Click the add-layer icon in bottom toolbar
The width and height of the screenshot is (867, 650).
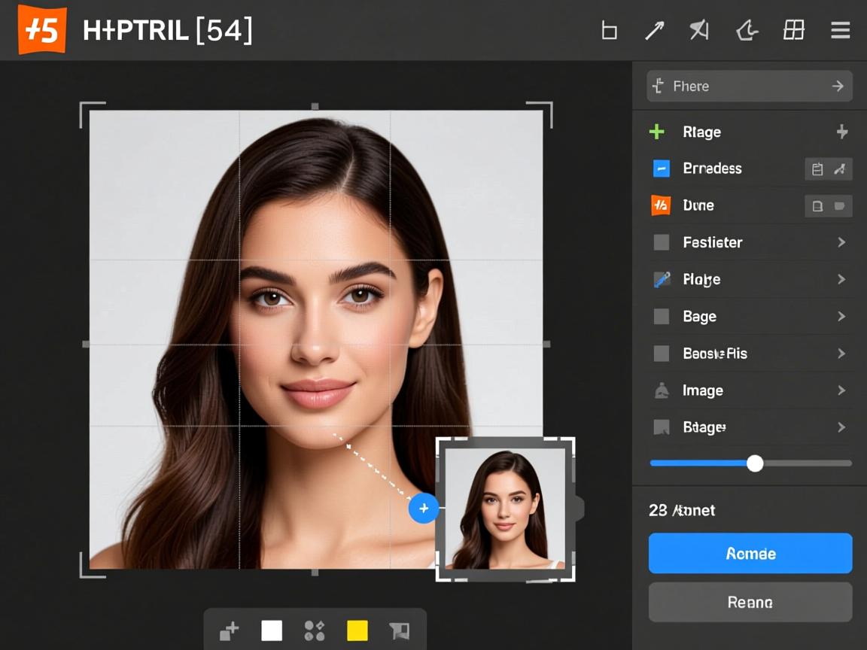click(229, 630)
